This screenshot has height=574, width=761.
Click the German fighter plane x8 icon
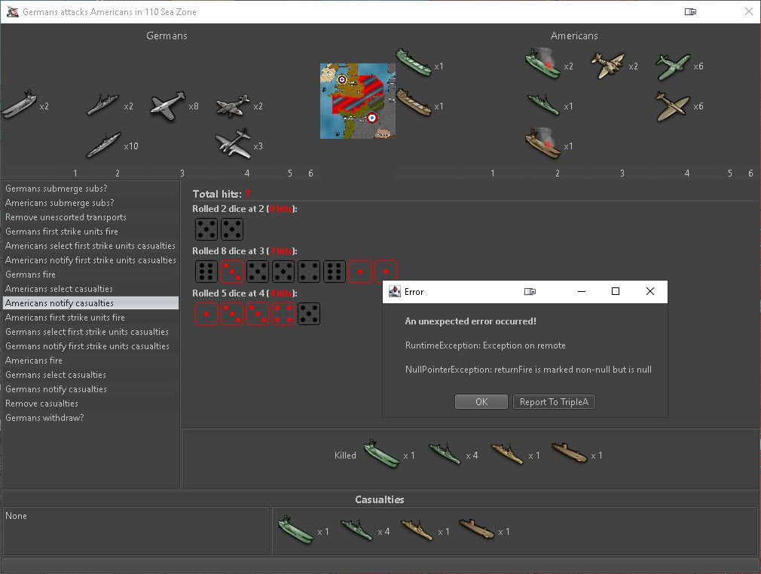tap(168, 106)
